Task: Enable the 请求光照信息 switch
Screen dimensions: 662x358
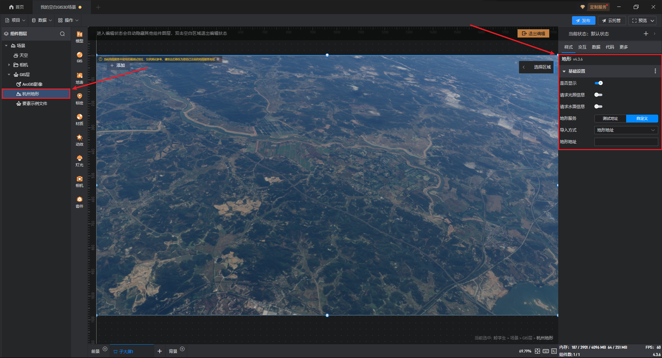Action: click(x=599, y=95)
